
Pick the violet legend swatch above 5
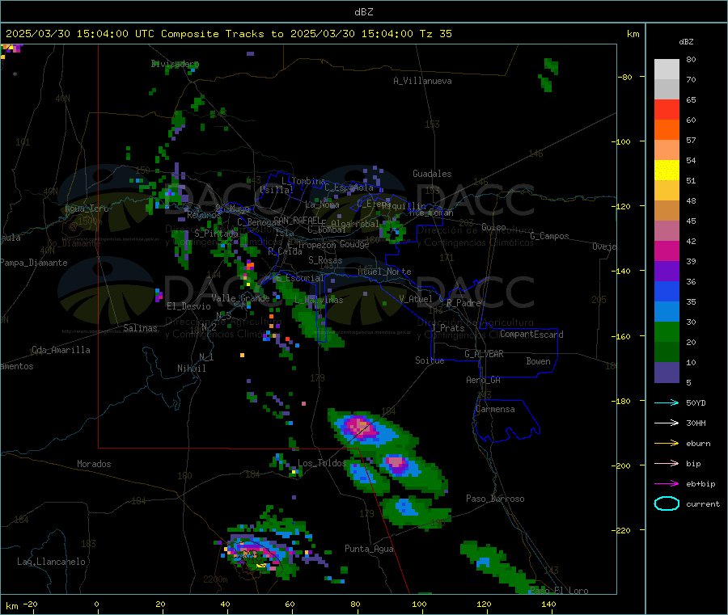point(667,372)
